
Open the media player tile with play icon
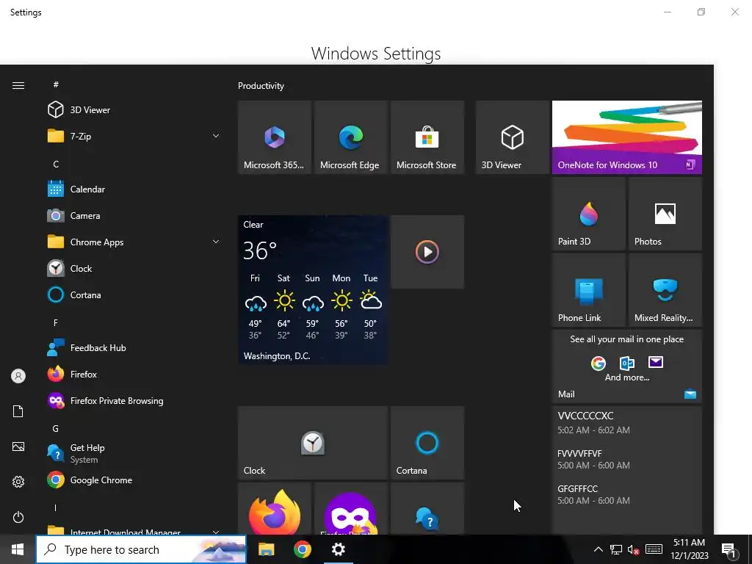pos(427,252)
